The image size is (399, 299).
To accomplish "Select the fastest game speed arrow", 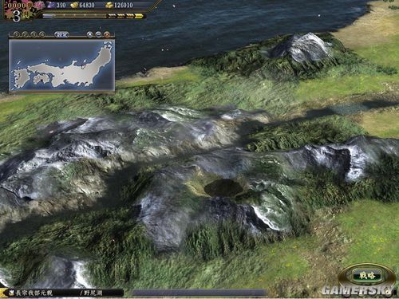I will [139, 17].
